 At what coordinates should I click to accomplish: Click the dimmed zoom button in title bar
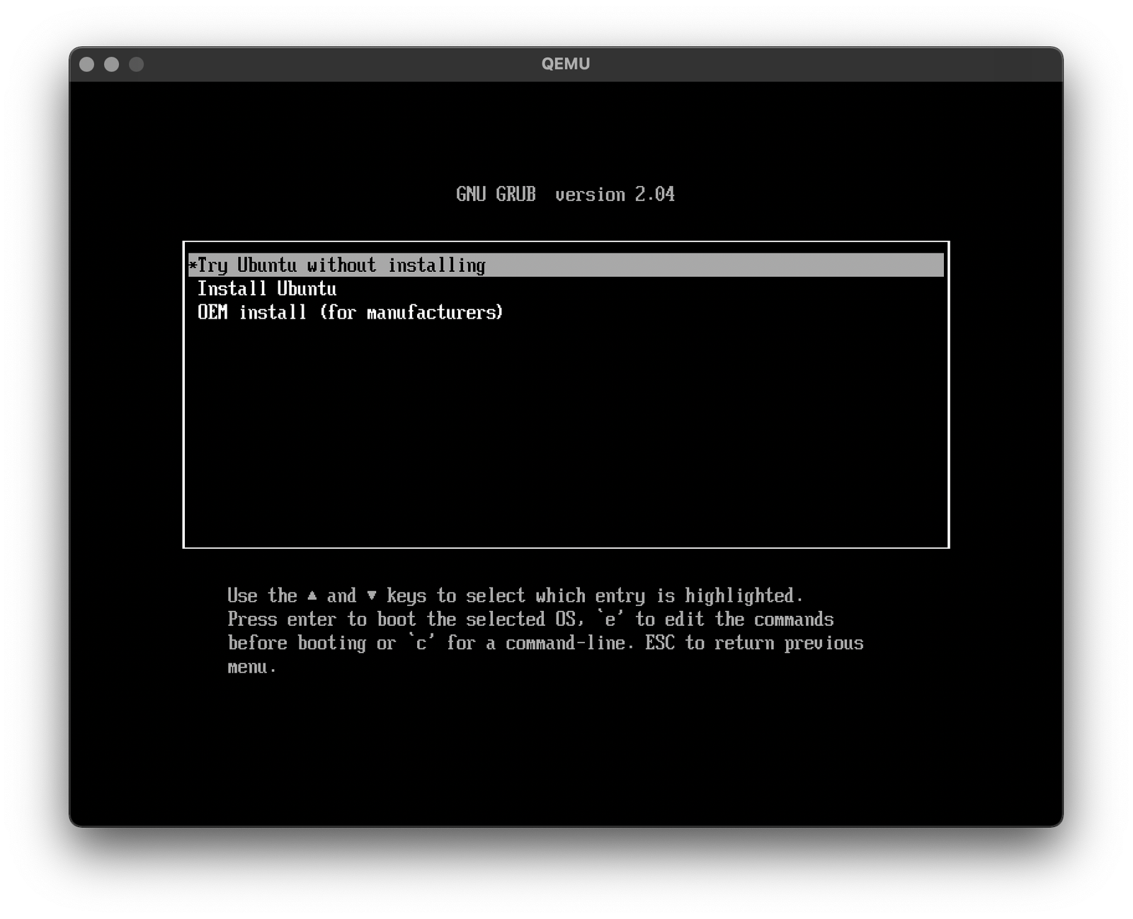(x=137, y=64)
